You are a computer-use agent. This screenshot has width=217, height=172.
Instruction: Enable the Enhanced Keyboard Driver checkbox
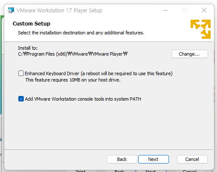click(21, 73)
